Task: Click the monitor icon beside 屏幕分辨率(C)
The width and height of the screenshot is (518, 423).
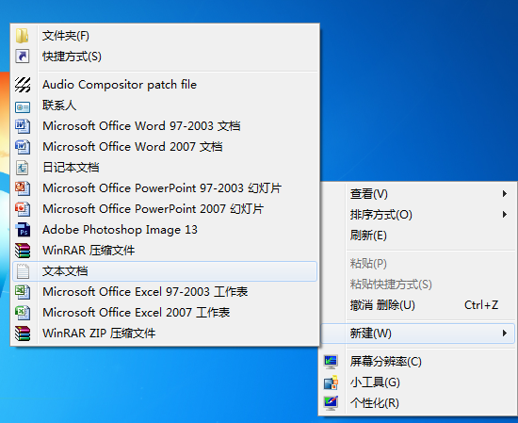Action: click(331, 362)
